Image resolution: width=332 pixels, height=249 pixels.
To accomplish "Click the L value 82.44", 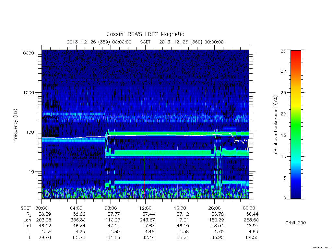I will pos(148,238).
